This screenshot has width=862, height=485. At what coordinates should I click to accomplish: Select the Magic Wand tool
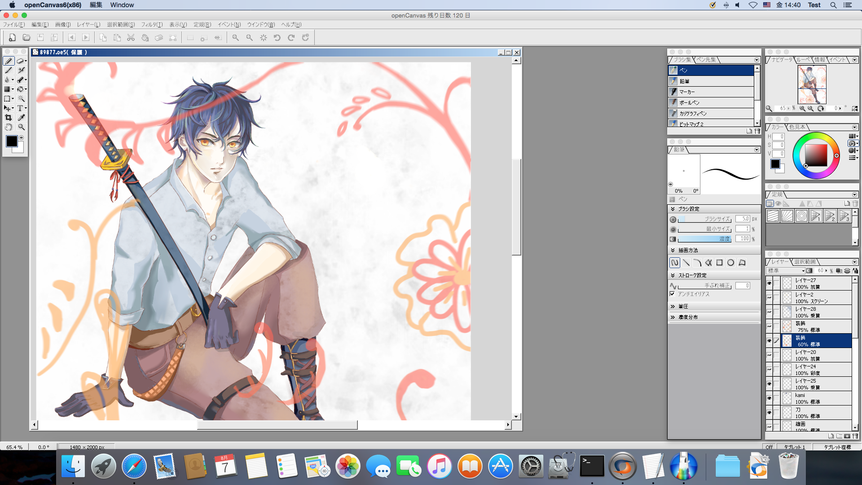coord(21,99)
